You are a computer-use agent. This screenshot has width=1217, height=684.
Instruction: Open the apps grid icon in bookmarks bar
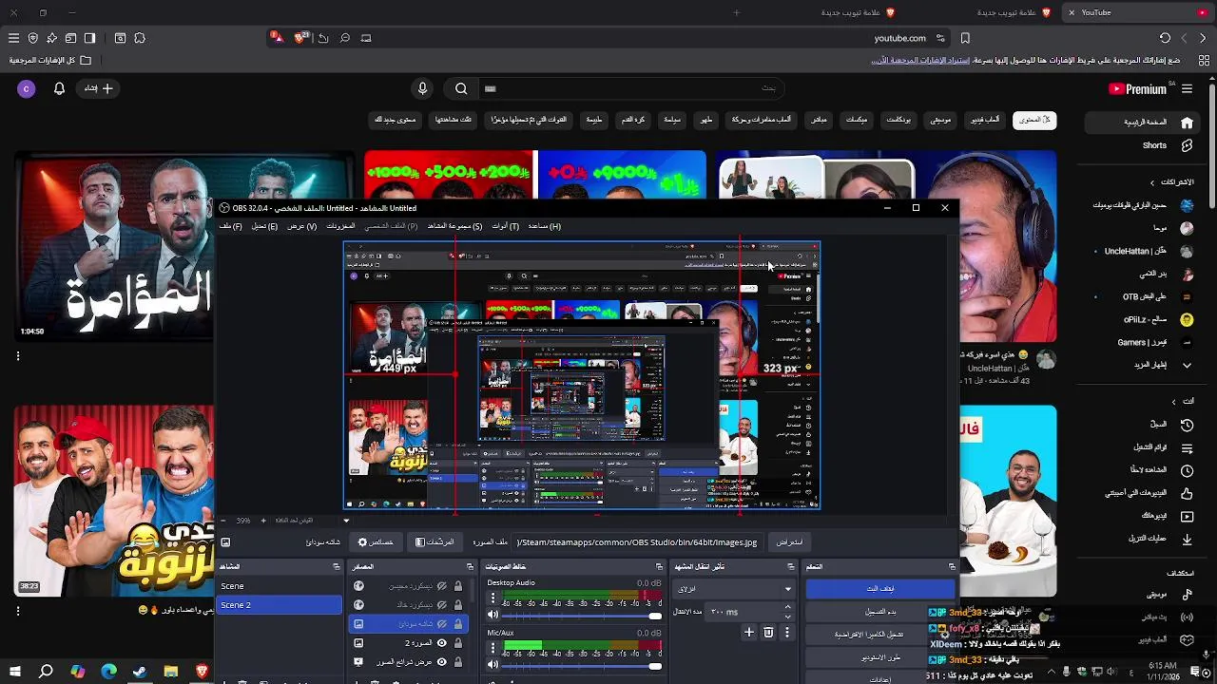click(x=1203, y=60)
